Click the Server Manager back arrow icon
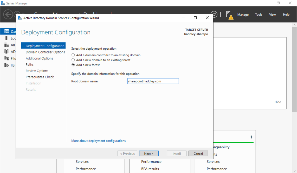This screenshot has width=297, height=173. pyautogui.click(x=8, y=14)
